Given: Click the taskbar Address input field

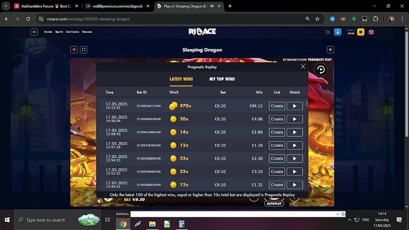Looking at the screenshot, I should [x=233, y=214].
